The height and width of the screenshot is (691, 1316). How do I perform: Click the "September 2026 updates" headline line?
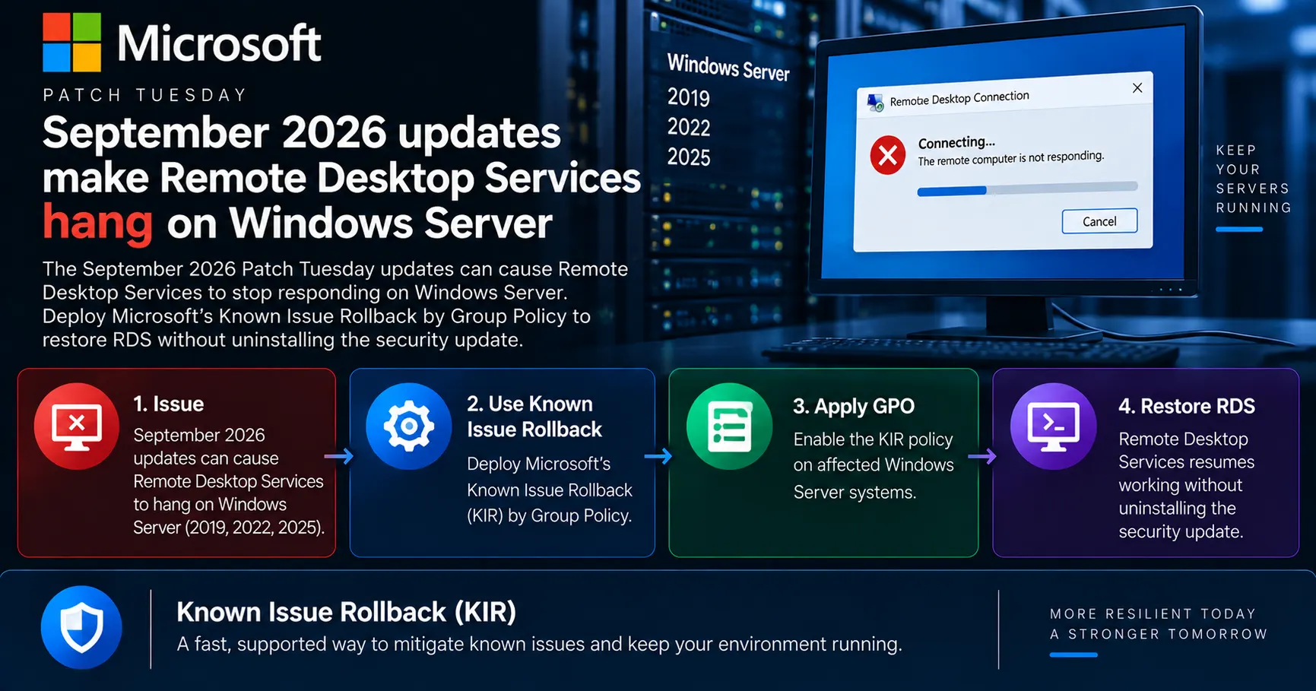click(x=302, y=132)
